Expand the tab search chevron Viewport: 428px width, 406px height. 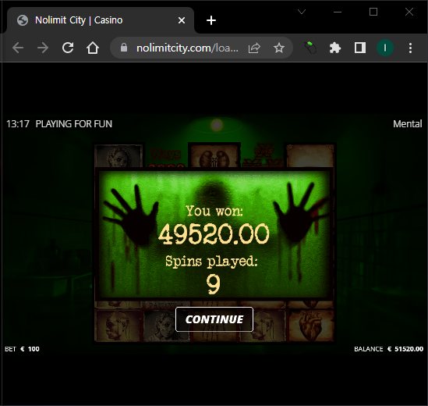pos(302,12)
